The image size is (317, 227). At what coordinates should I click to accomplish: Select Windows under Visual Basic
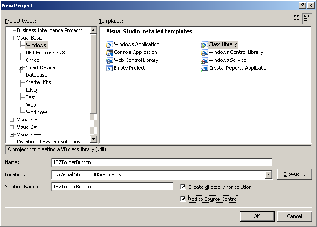pyautogui.click(x=36, y=45)
